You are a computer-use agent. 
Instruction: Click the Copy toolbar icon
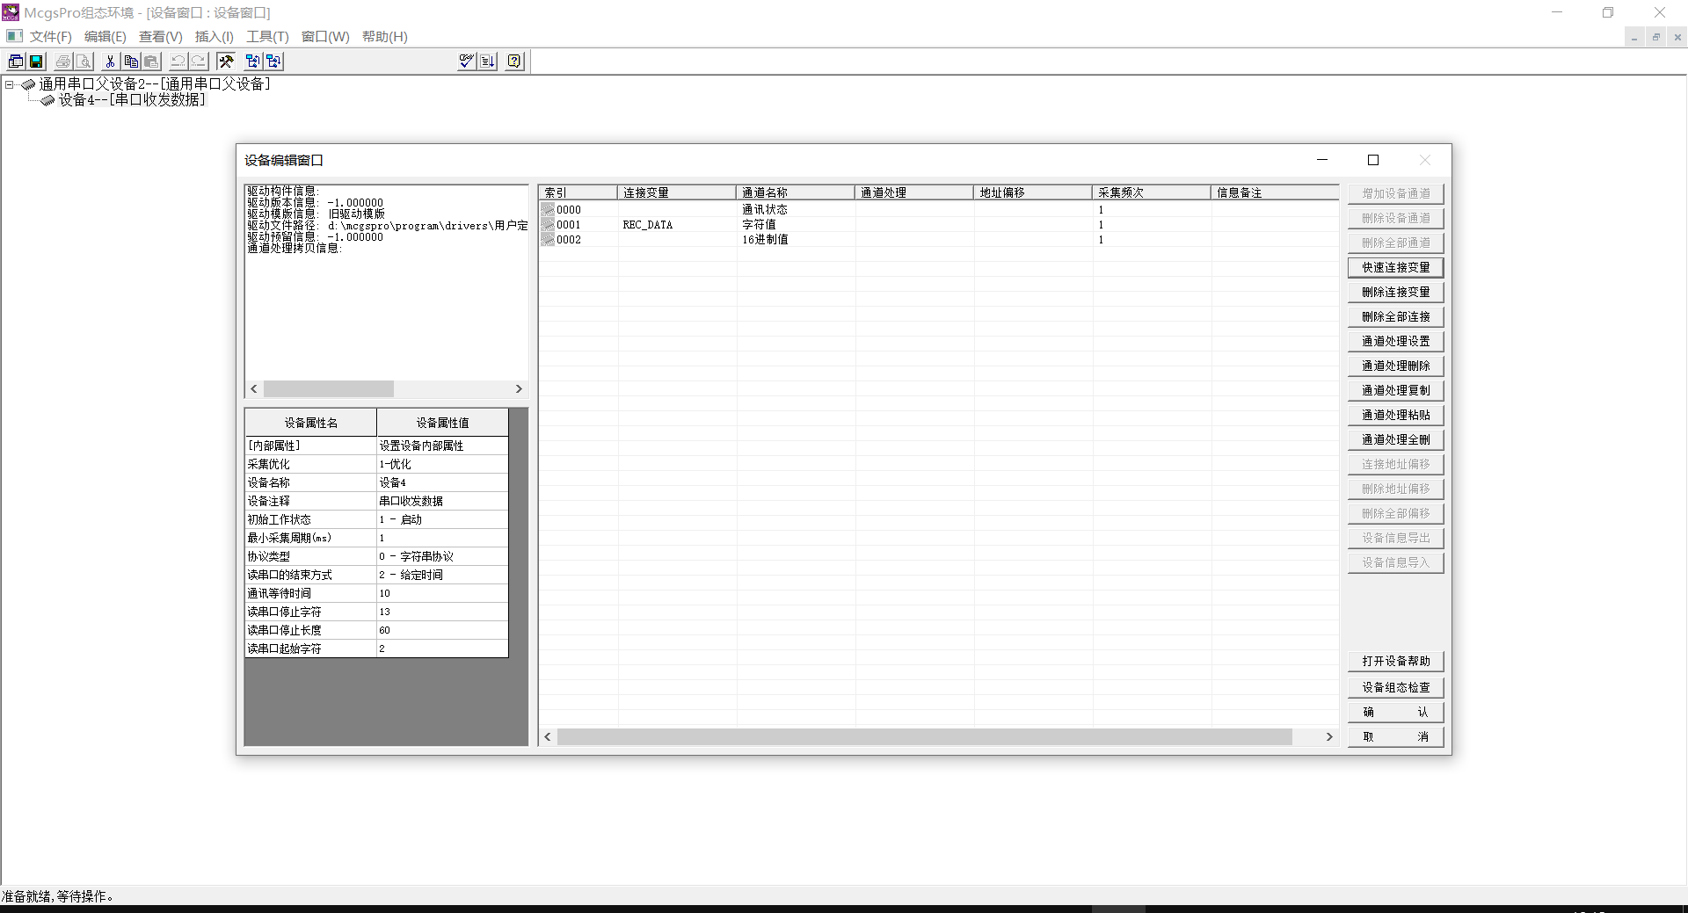point(131,61)
